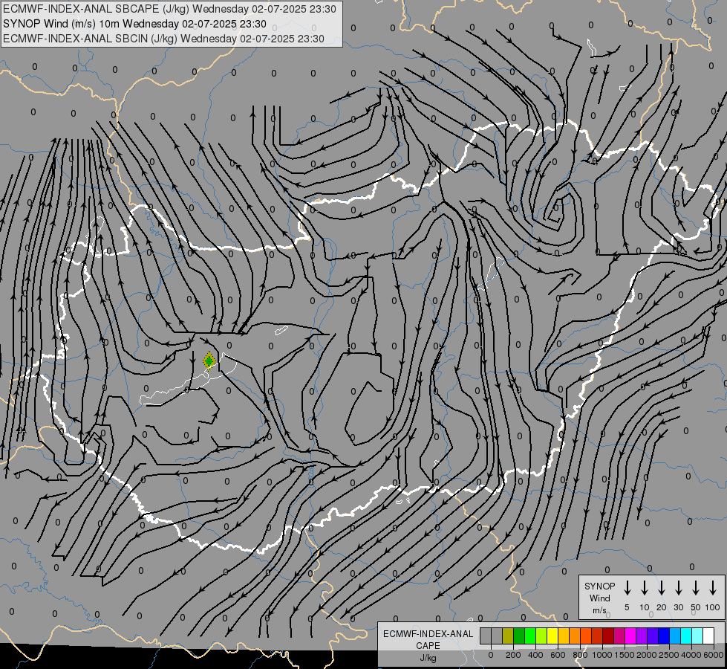
Task: Select the amber CAPE legend swatch
Action: (x=564, y=636)
